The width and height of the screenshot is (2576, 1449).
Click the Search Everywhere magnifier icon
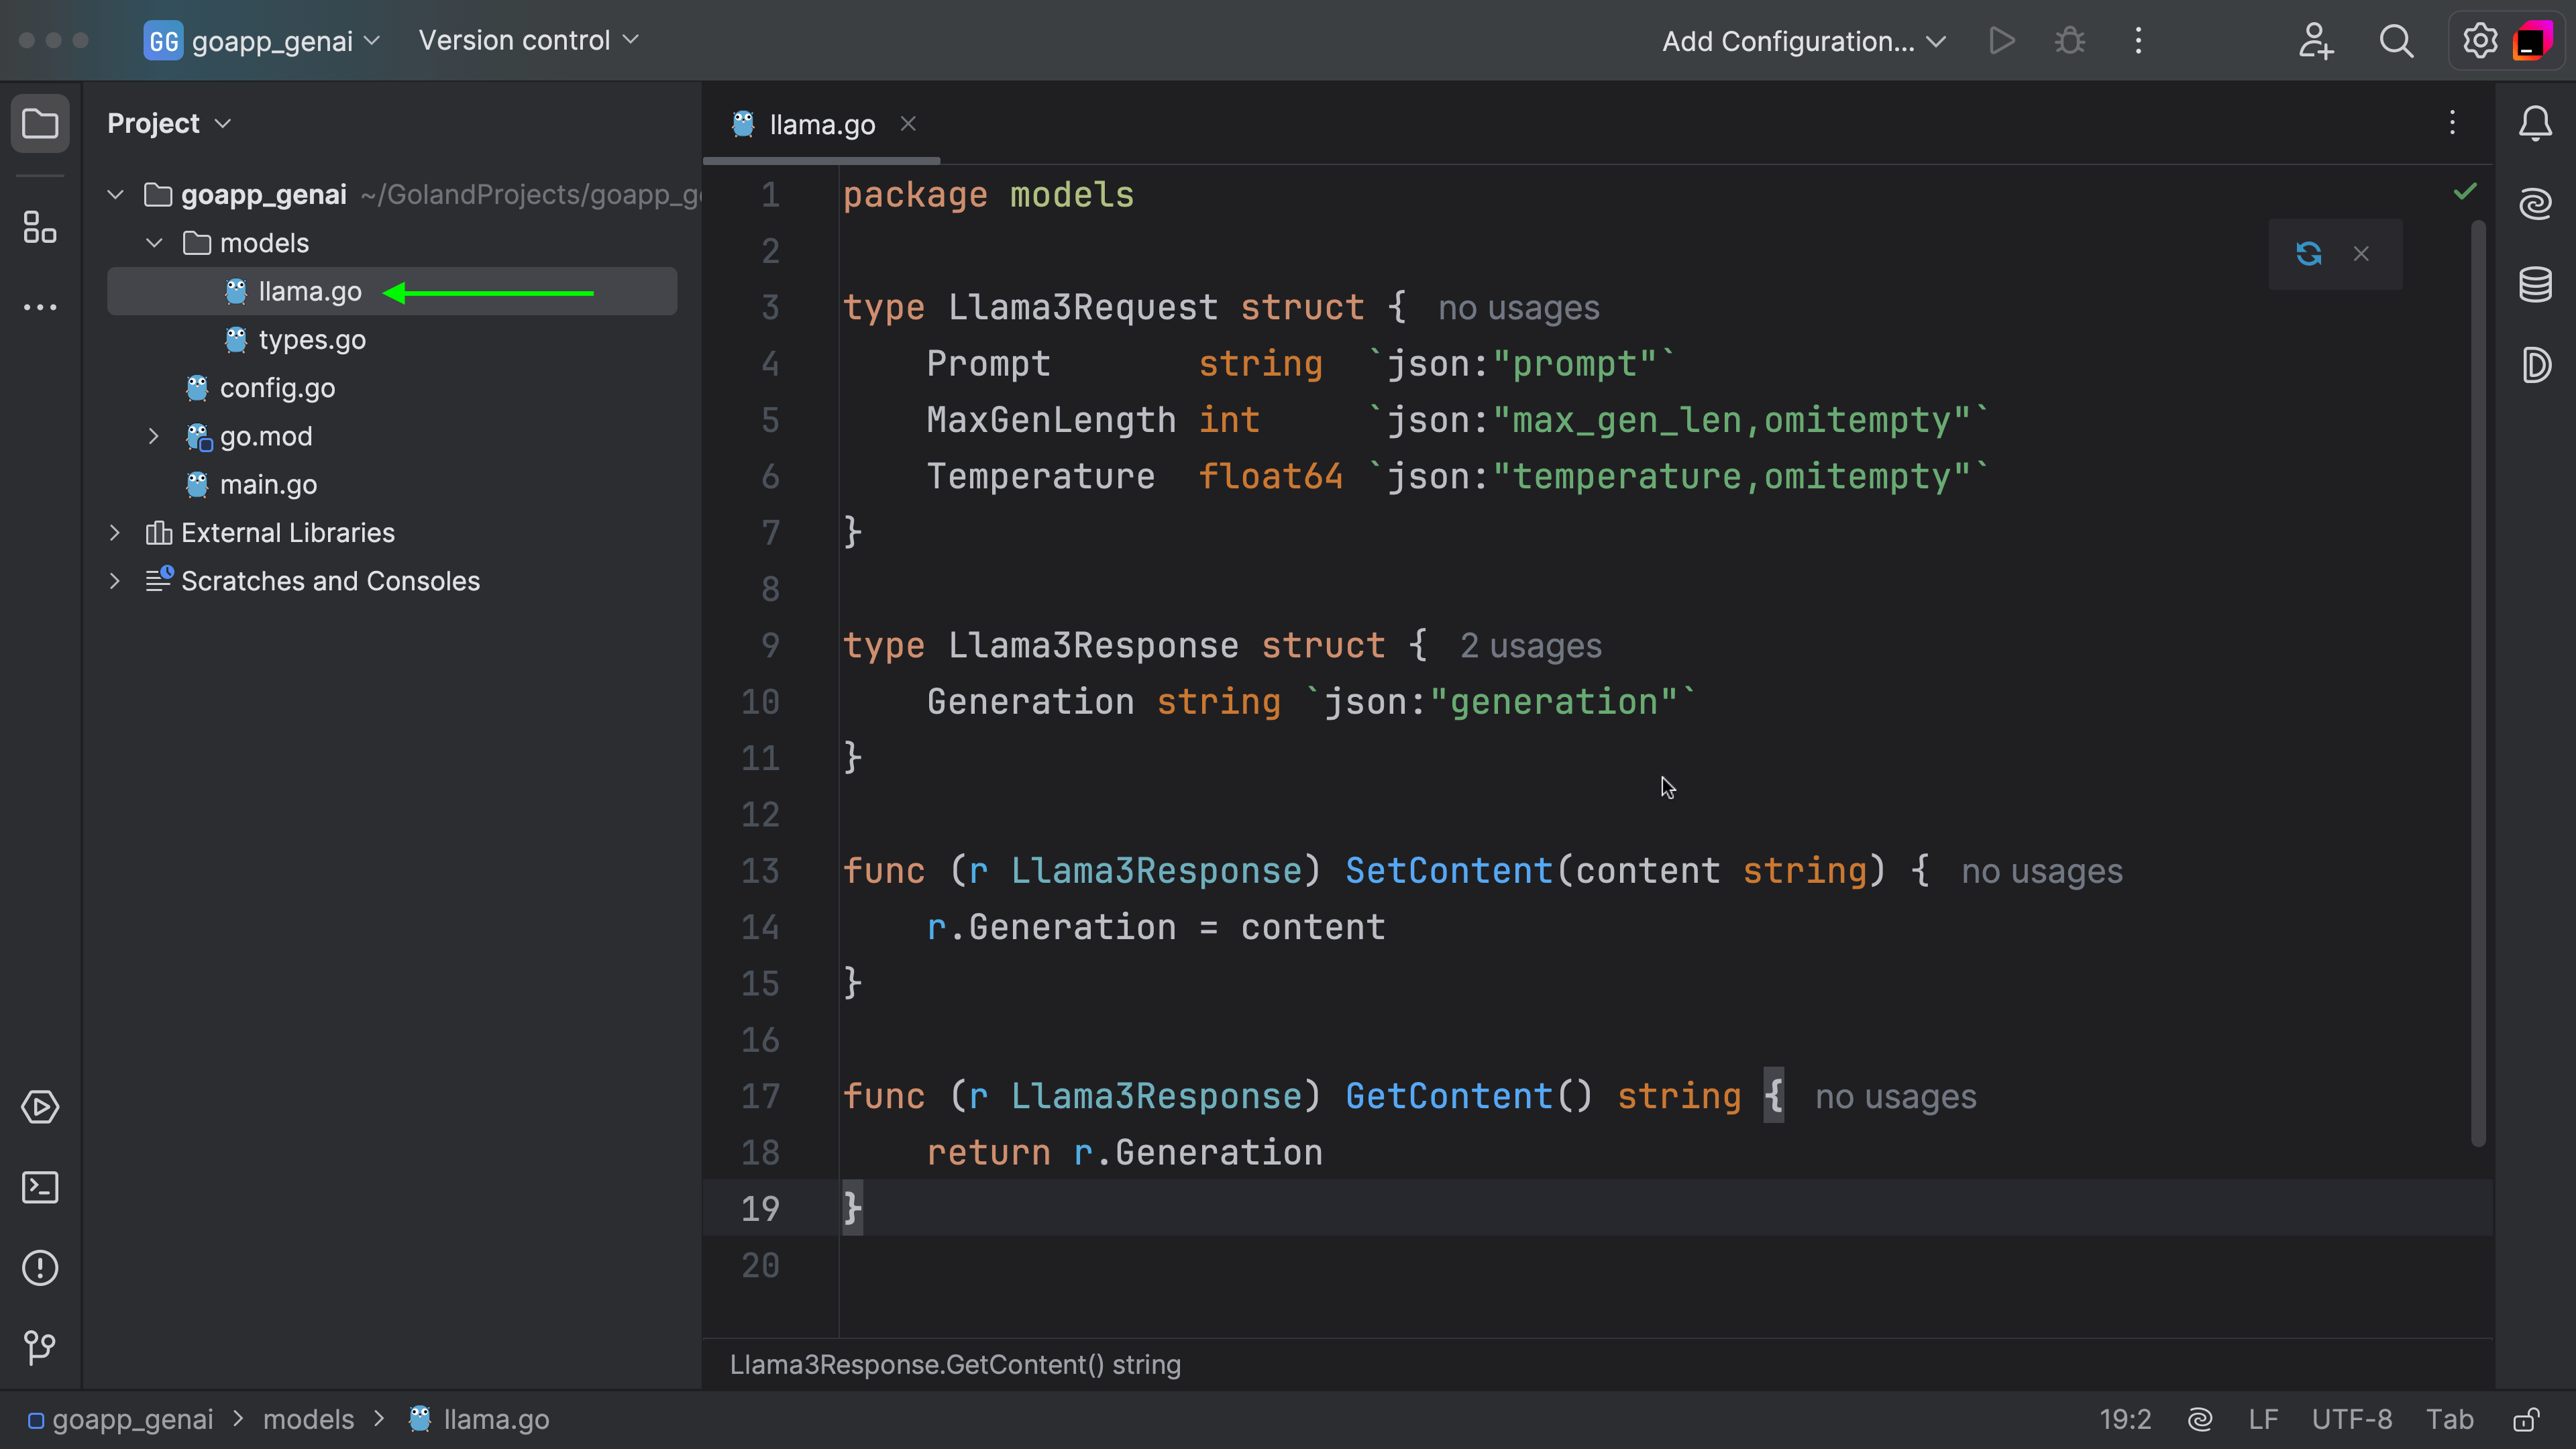tap(2396, 41)
